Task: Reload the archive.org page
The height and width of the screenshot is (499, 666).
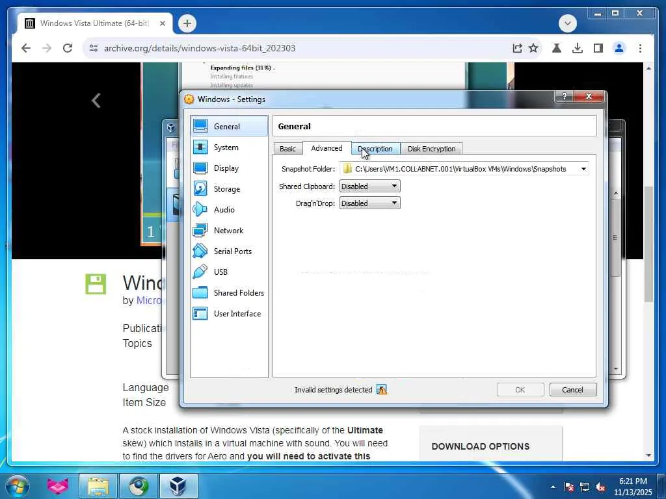Action: tap(67, 48)
